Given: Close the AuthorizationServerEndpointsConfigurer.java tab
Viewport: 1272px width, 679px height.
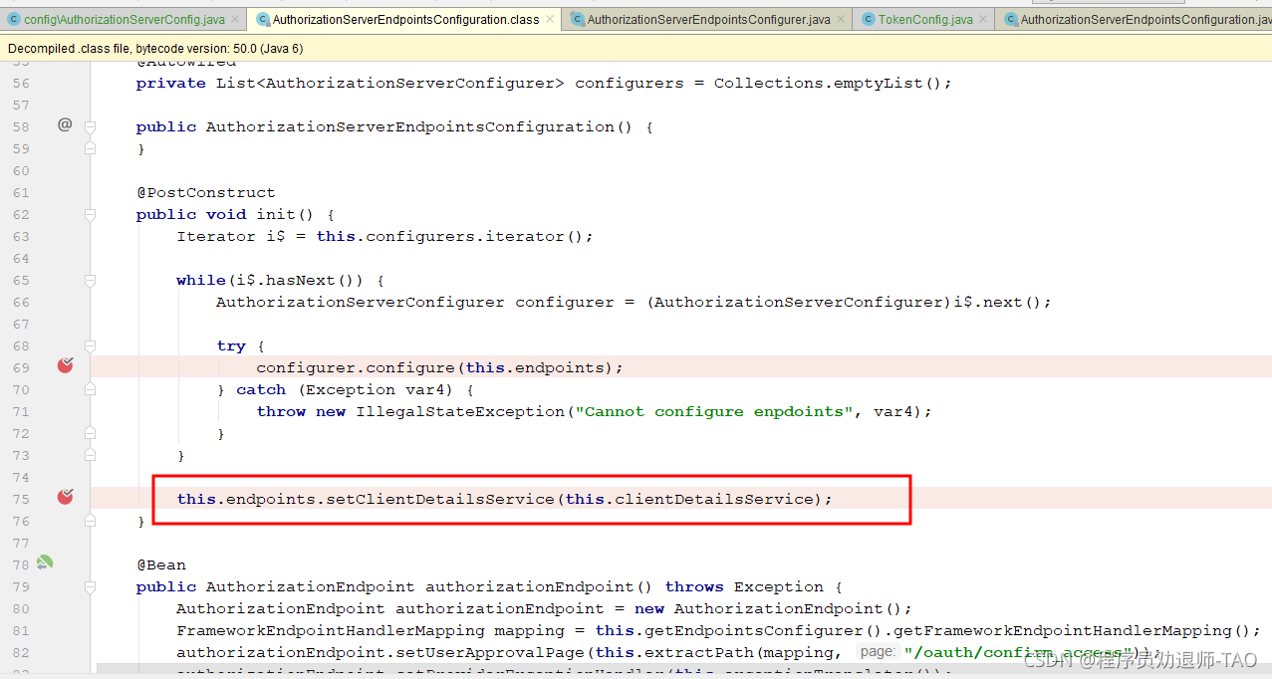Looking at the screenshot, I should [841, 19].
